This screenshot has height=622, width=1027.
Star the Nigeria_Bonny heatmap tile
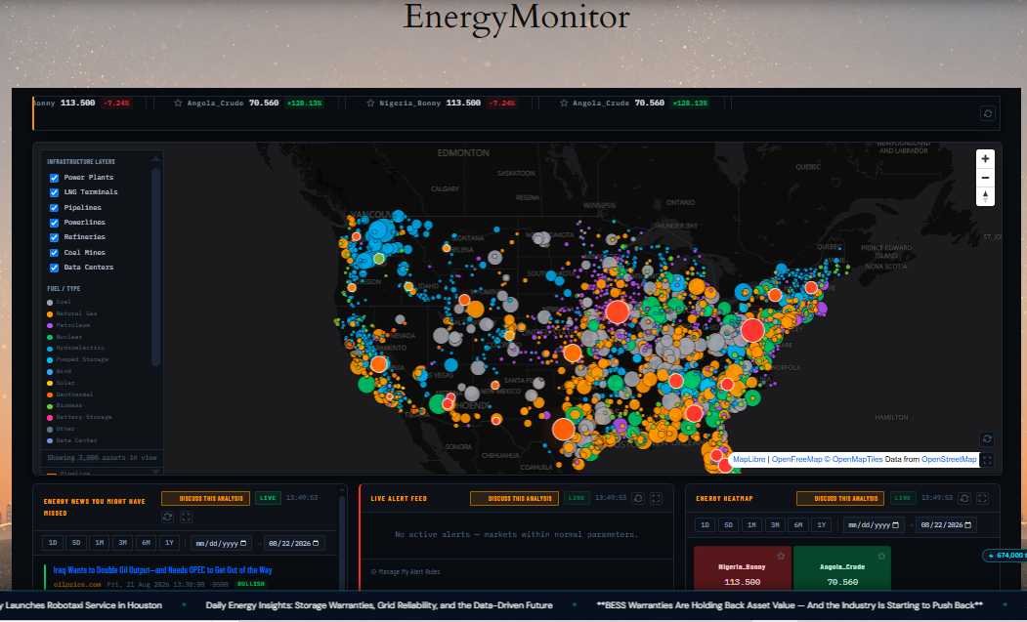(x=781, y=556)
